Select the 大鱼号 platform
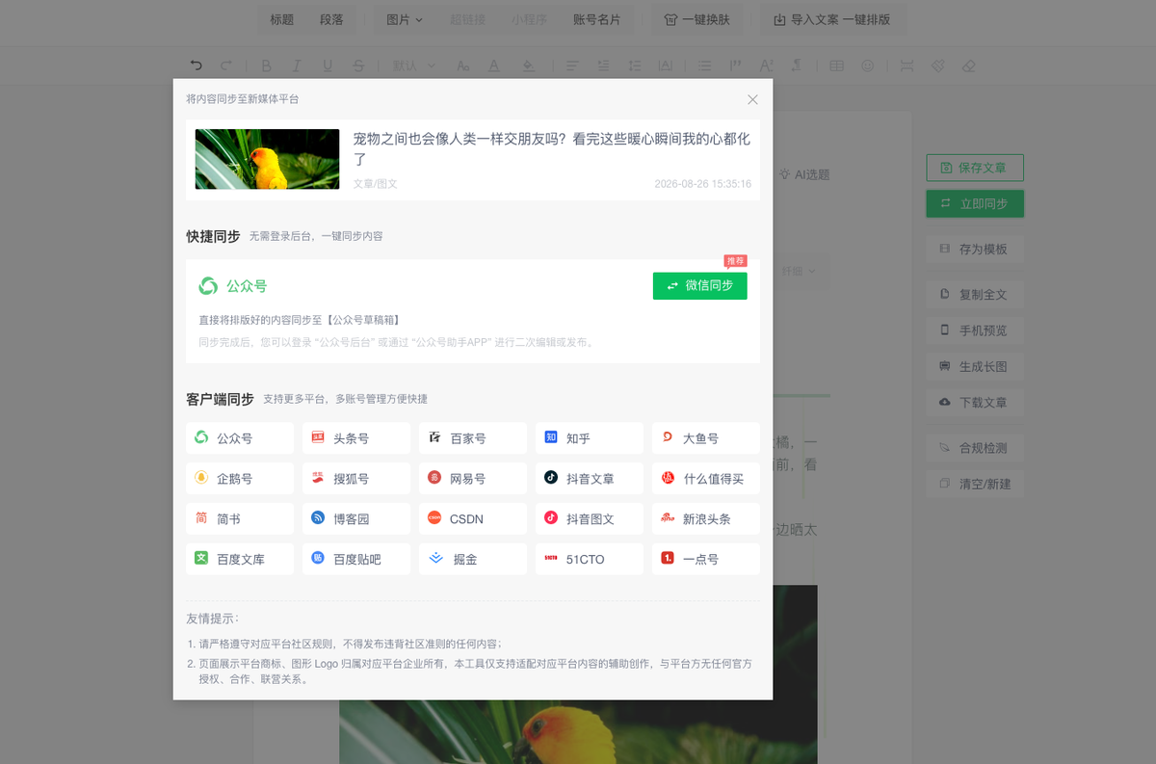This screenshot has width=1156, height=764. tap(706, 438)
